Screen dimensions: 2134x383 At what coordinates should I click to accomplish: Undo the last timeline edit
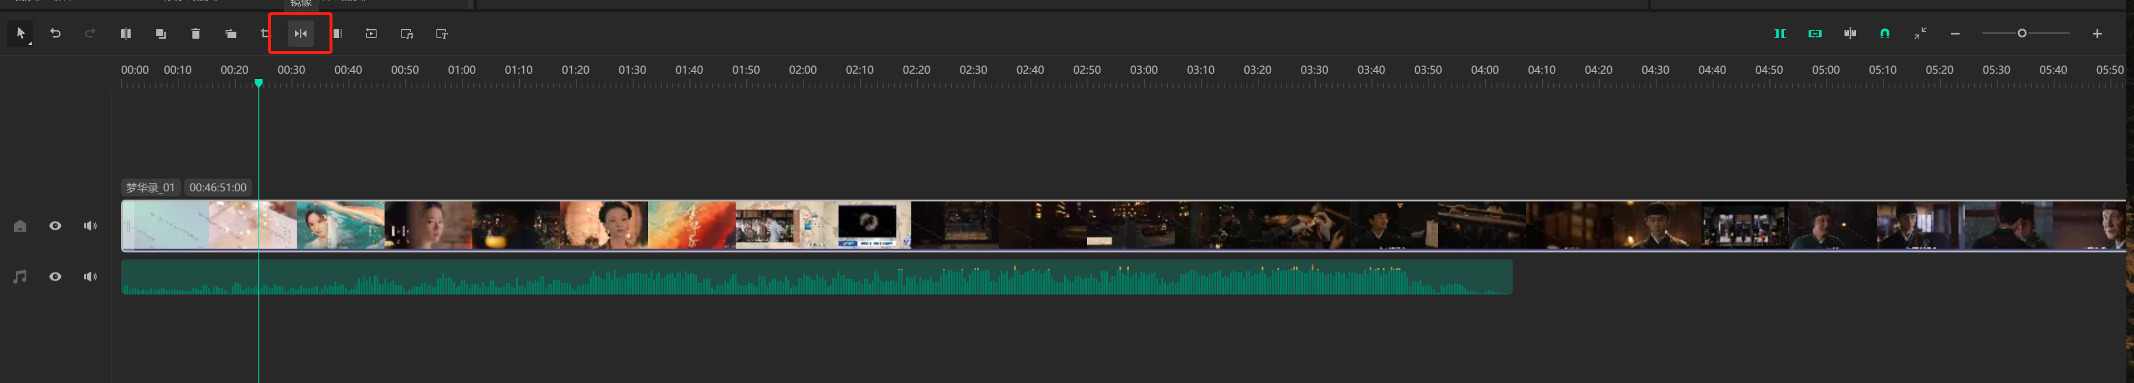tap(56, 34)
